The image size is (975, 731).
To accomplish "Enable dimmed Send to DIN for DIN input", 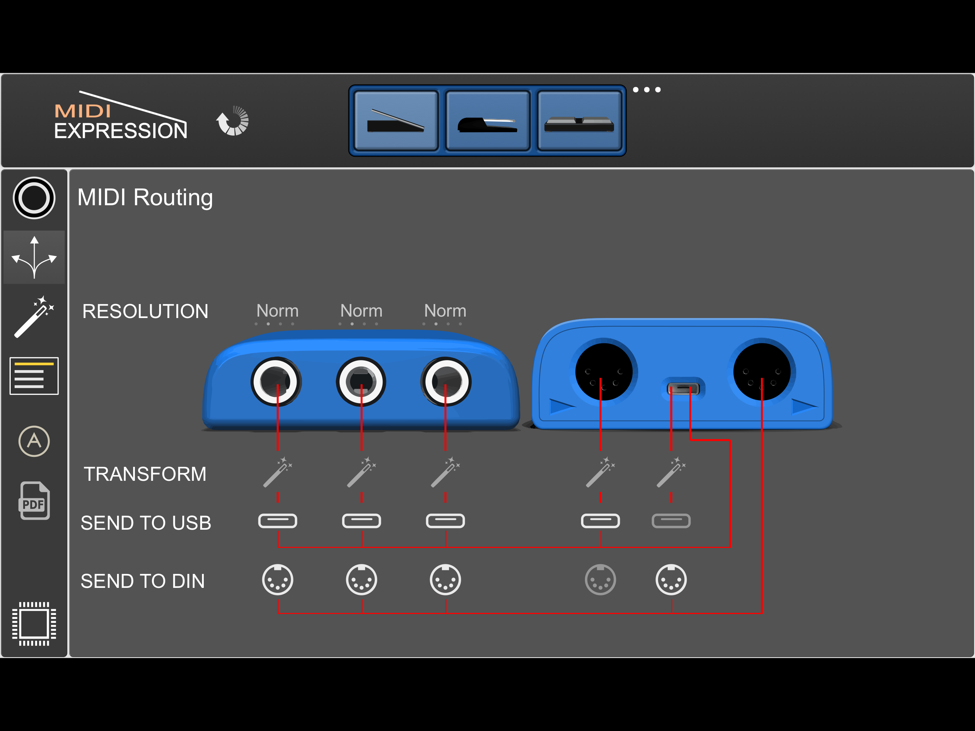I will [600, 580].
